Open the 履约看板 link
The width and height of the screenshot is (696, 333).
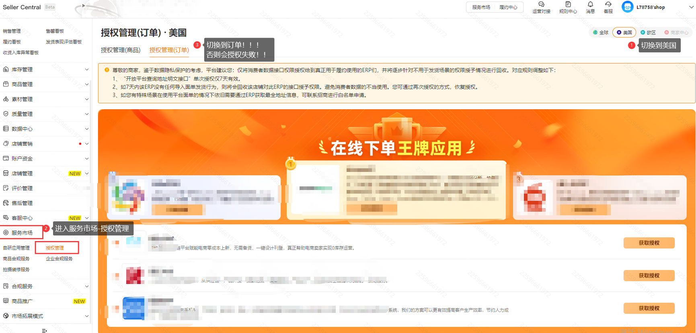tap(12, 42)
